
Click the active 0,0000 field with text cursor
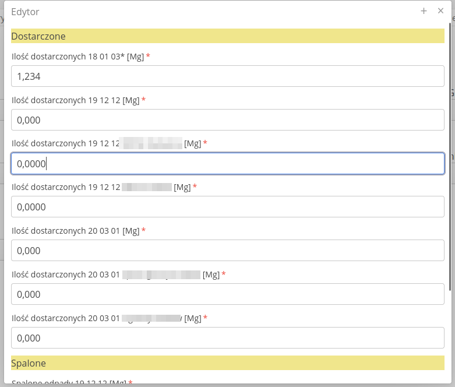coord(228,164)
